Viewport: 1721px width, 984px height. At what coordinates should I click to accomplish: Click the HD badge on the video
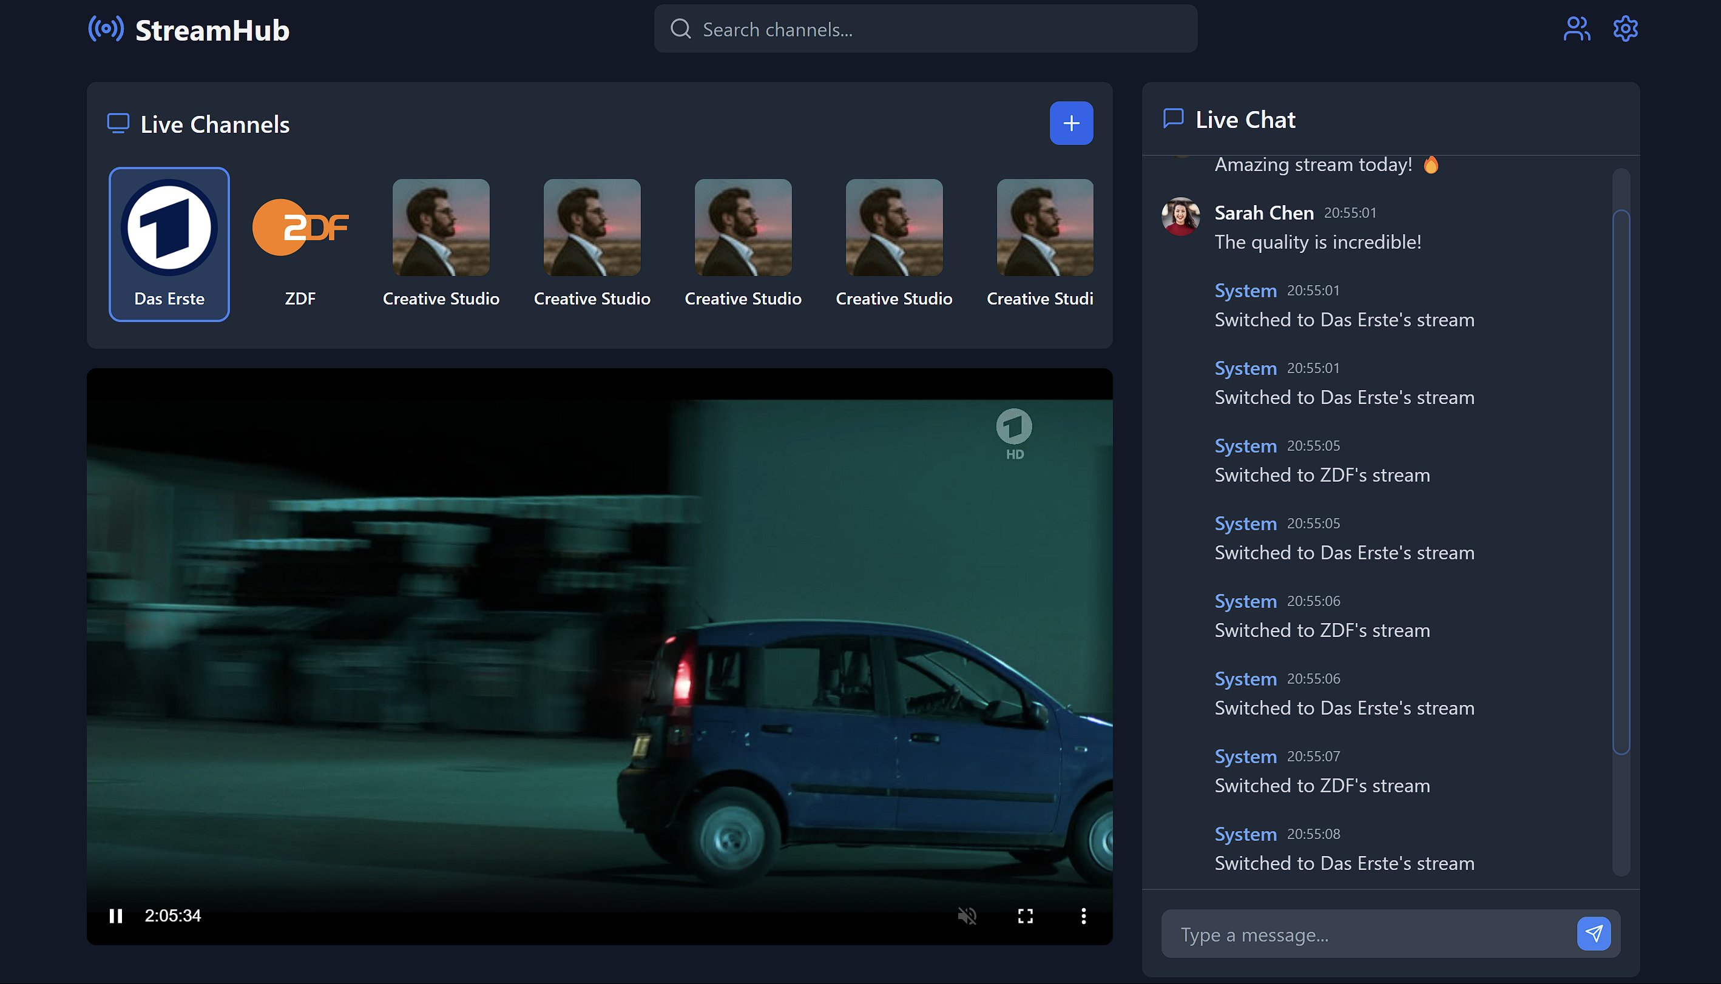[x=1014, y=433]
